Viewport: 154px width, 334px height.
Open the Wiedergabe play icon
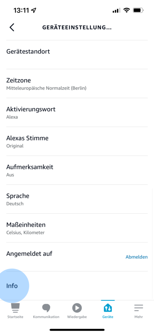77,308
